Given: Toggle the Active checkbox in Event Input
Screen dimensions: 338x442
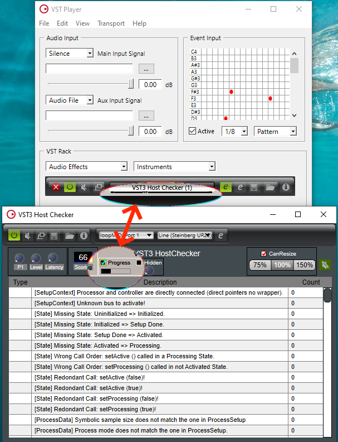Looking at the screenshot, I should pyautogui.click(x=192, y=131).
